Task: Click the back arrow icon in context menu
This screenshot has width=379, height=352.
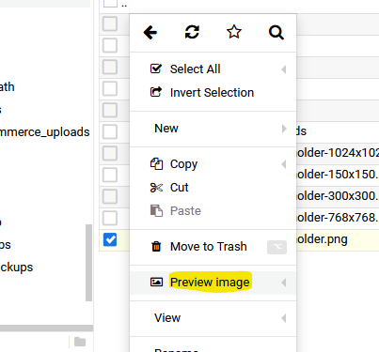Action: [150, 32]
